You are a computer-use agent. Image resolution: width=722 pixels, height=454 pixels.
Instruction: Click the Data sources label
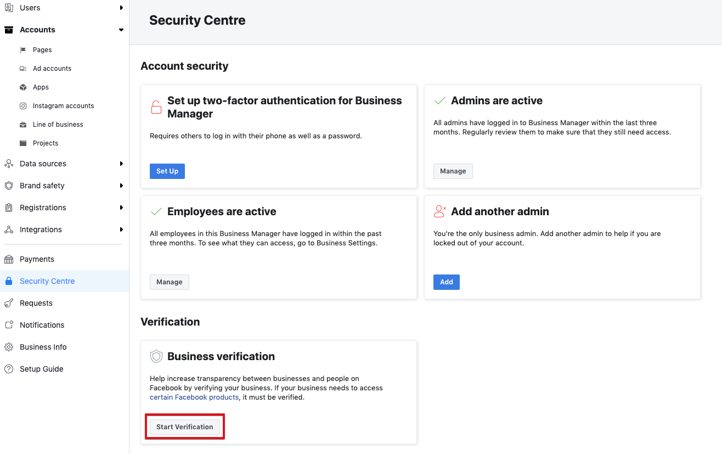tap(43, 164)
